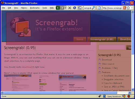
Task: Click the page icon beside Problems / FAQ
Action: (x=100, y=68)
